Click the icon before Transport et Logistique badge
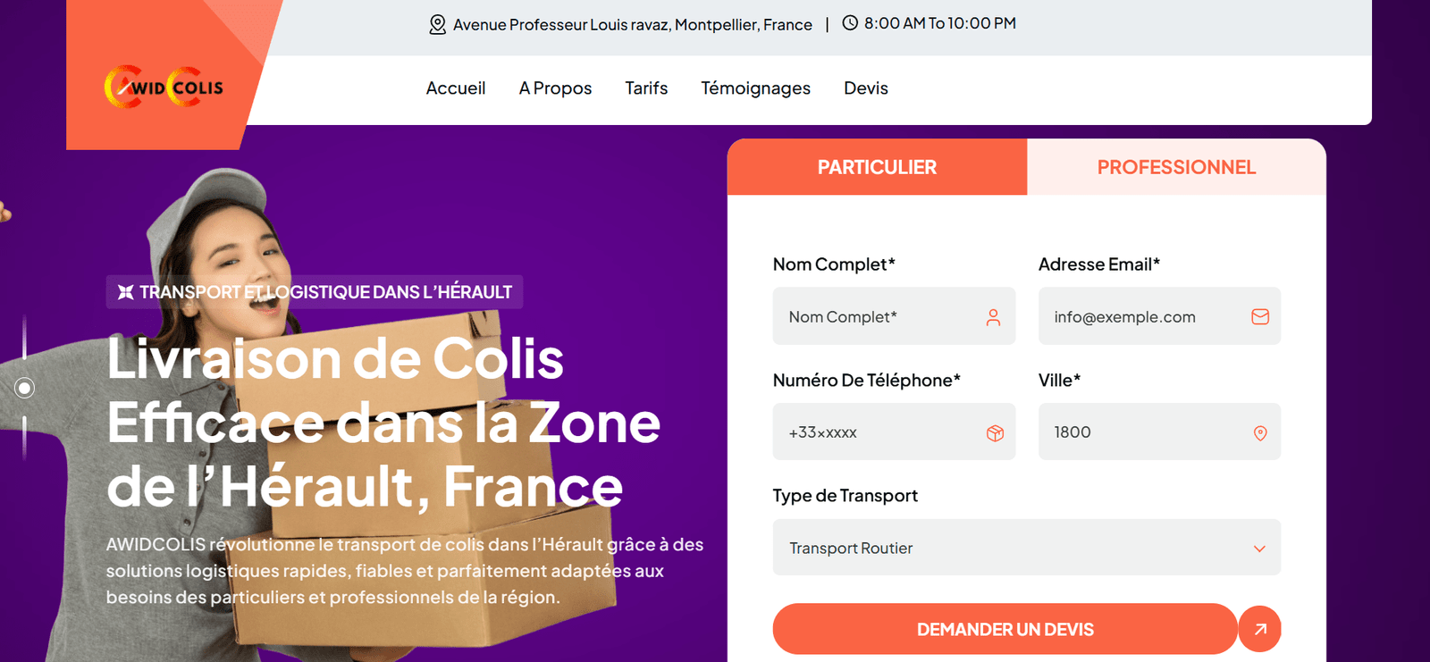1430x662 pixels. click(x=126, y=292)
